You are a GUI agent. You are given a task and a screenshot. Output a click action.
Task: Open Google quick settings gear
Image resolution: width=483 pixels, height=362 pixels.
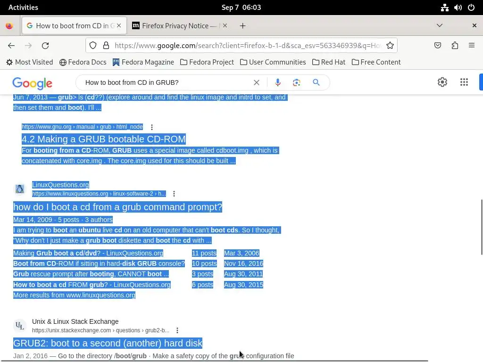(442, 82)
